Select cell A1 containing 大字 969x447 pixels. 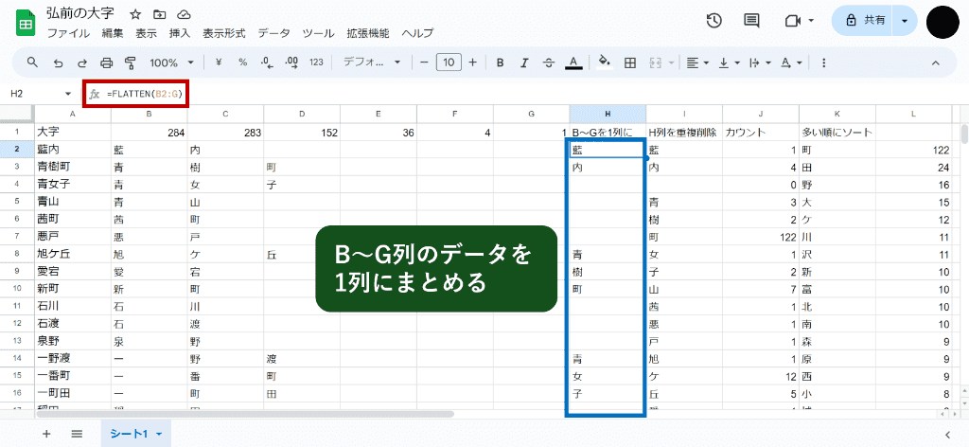tap(72, 132)
